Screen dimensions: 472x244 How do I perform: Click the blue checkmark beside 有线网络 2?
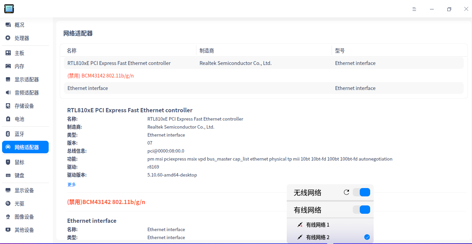tap(367, 237)
